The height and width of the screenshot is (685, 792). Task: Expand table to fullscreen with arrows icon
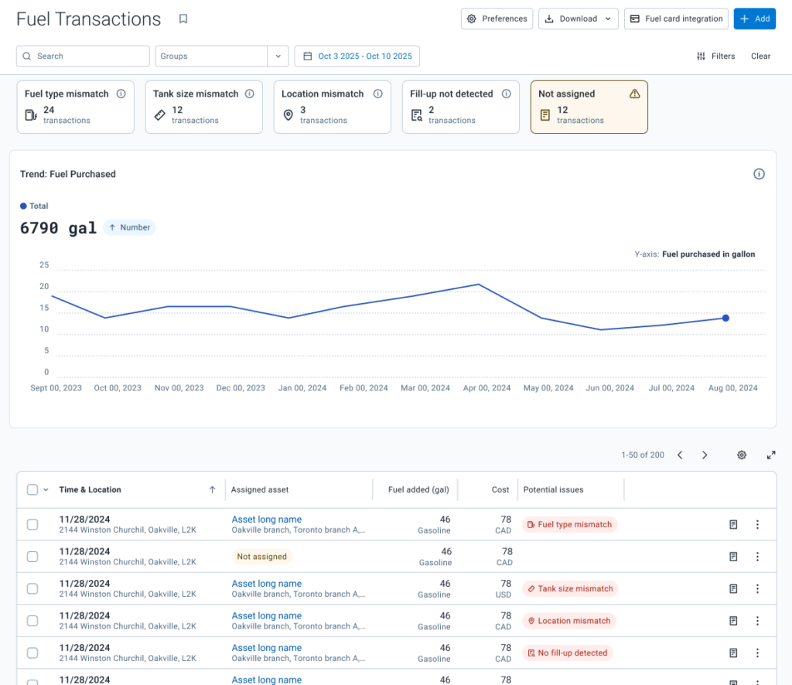(771, 455)
